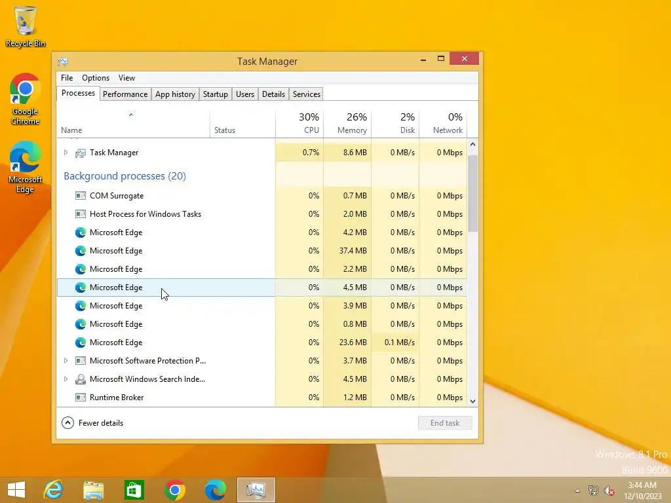Open File Explorer from the taskbar

click(94, 490)
